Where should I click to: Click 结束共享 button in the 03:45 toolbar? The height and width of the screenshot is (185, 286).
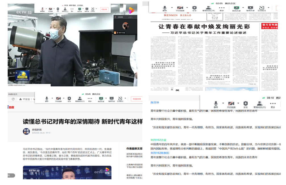[136, 99]
